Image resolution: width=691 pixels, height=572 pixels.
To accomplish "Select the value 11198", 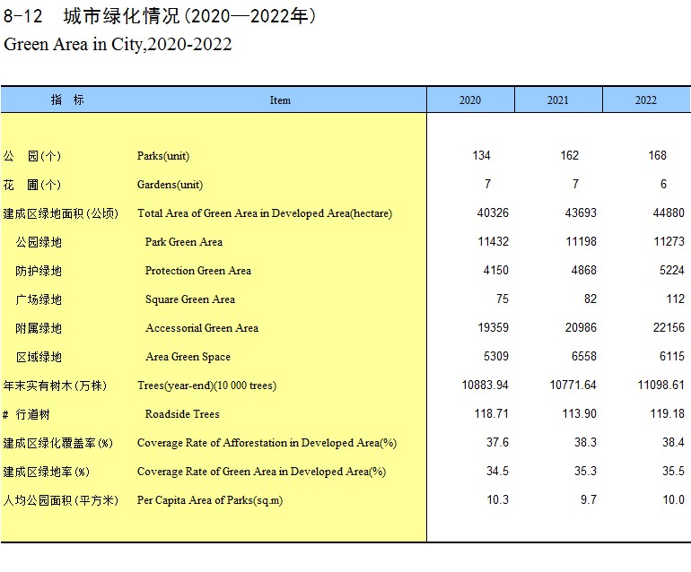I will pyautogui.click(x=582, y=241).
